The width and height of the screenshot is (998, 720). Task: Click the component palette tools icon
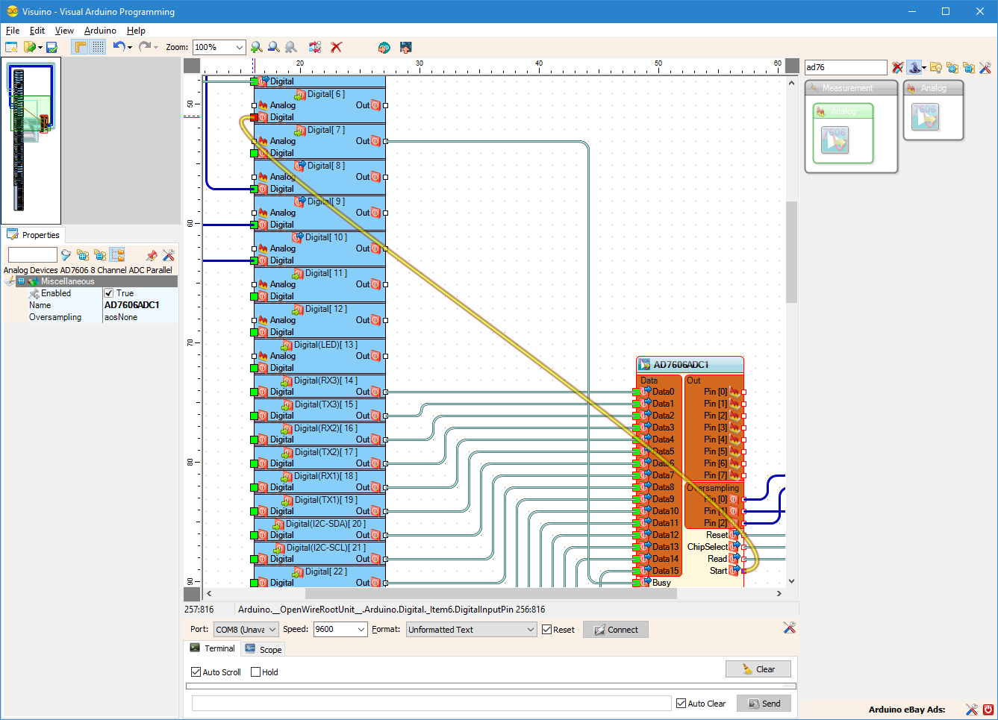pos(985,67)
